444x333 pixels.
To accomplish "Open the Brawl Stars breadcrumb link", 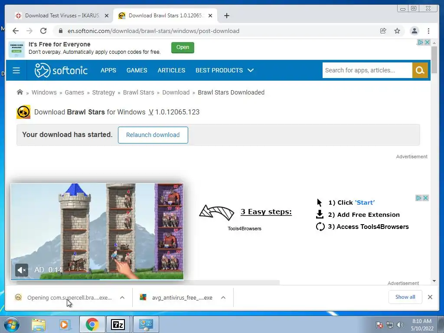I will pos(138,92).
